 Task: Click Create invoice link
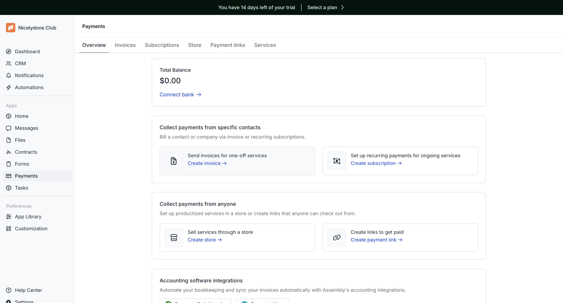pyautogui.click(x=207, y=163)
